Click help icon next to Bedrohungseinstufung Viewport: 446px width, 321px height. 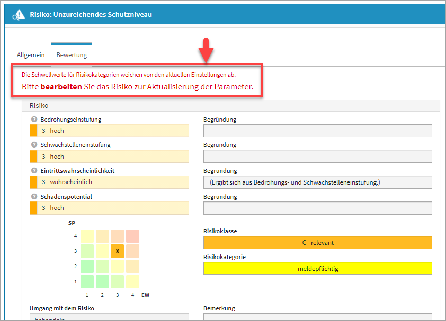point(34,120)
